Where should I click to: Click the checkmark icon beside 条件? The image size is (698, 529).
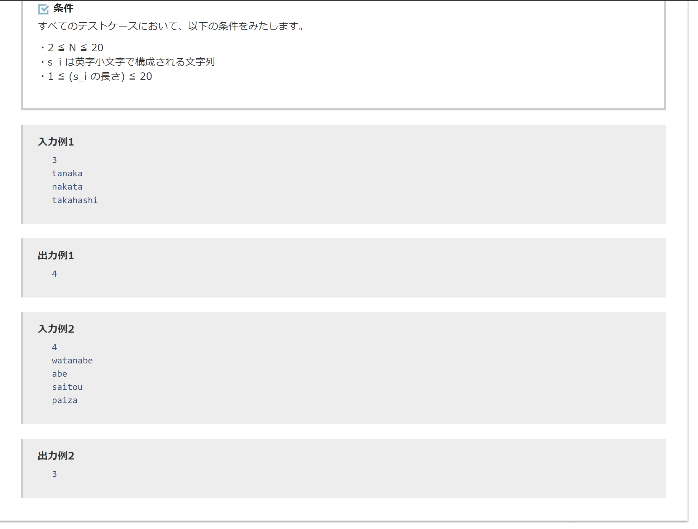tap(43, 9)
